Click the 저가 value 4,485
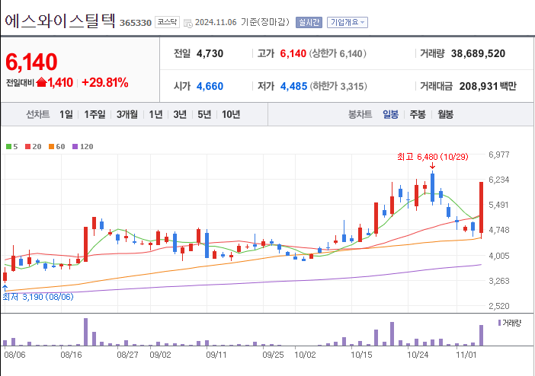Viewport: 535px width, 376px height. pyautogui.click(x=293, y=86)
